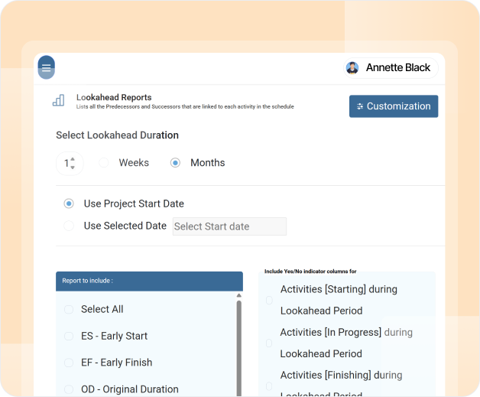This screenshot has height=397, width=480.
Task: Check OD - Original Duration option
Action: pos(69,389)
